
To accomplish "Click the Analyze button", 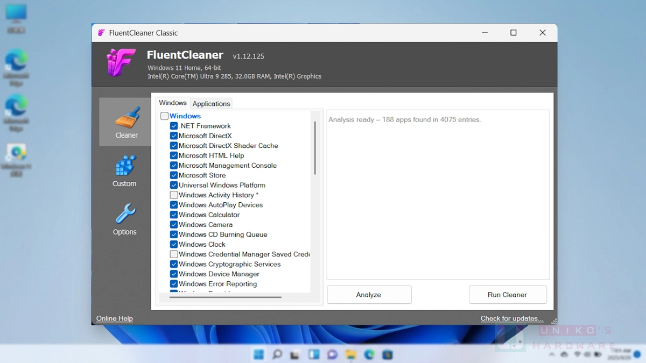I will 369,295.
